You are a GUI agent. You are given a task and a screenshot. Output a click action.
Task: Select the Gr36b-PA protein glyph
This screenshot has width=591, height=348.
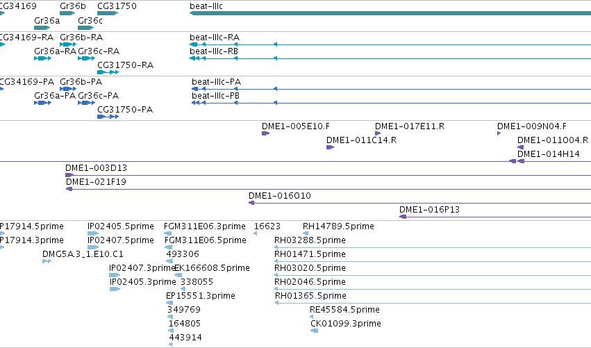coord(68,89)
